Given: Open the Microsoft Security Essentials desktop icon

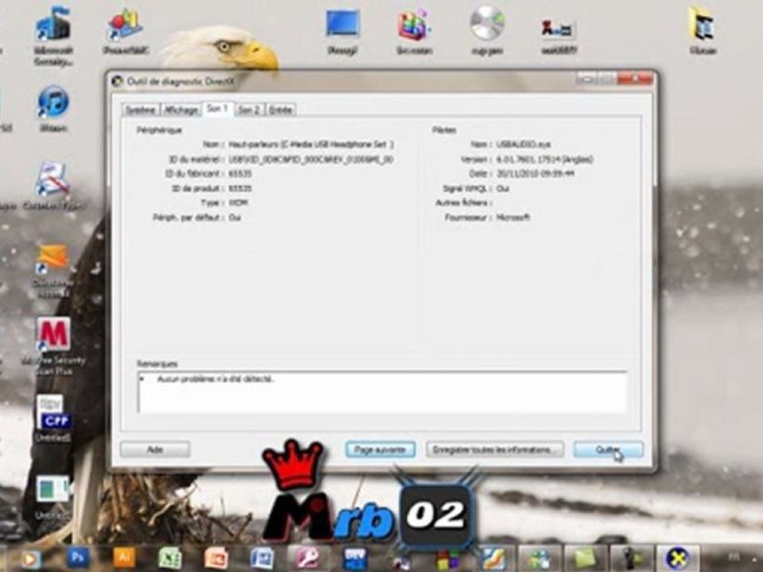Looking at the screenshot, I should pyautogui.click(x=53, y=36).
